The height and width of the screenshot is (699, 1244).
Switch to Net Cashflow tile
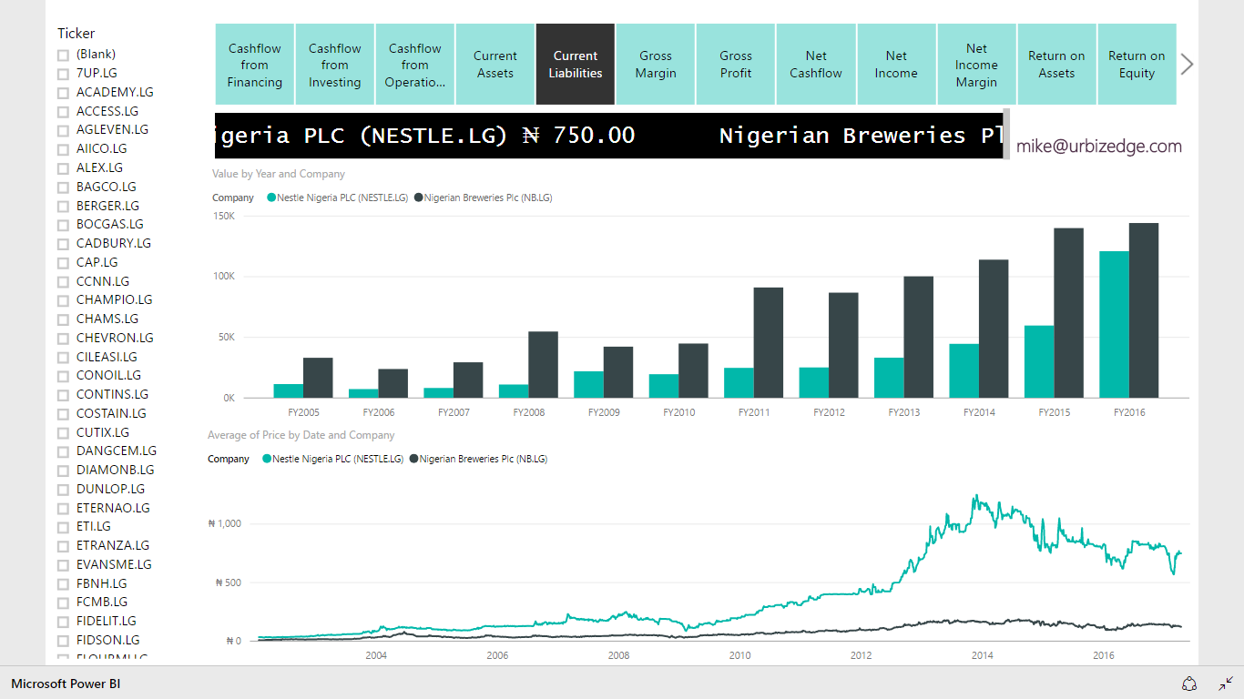tap(816, 65)
